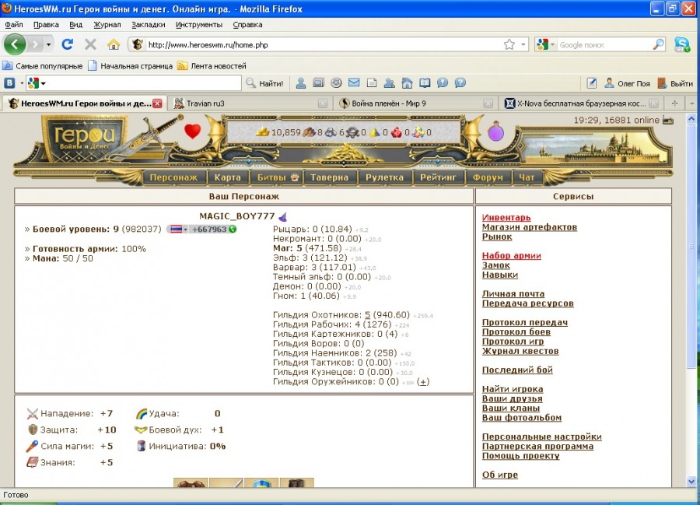Open the profile person icon in VK toolbar

point(301,83)
